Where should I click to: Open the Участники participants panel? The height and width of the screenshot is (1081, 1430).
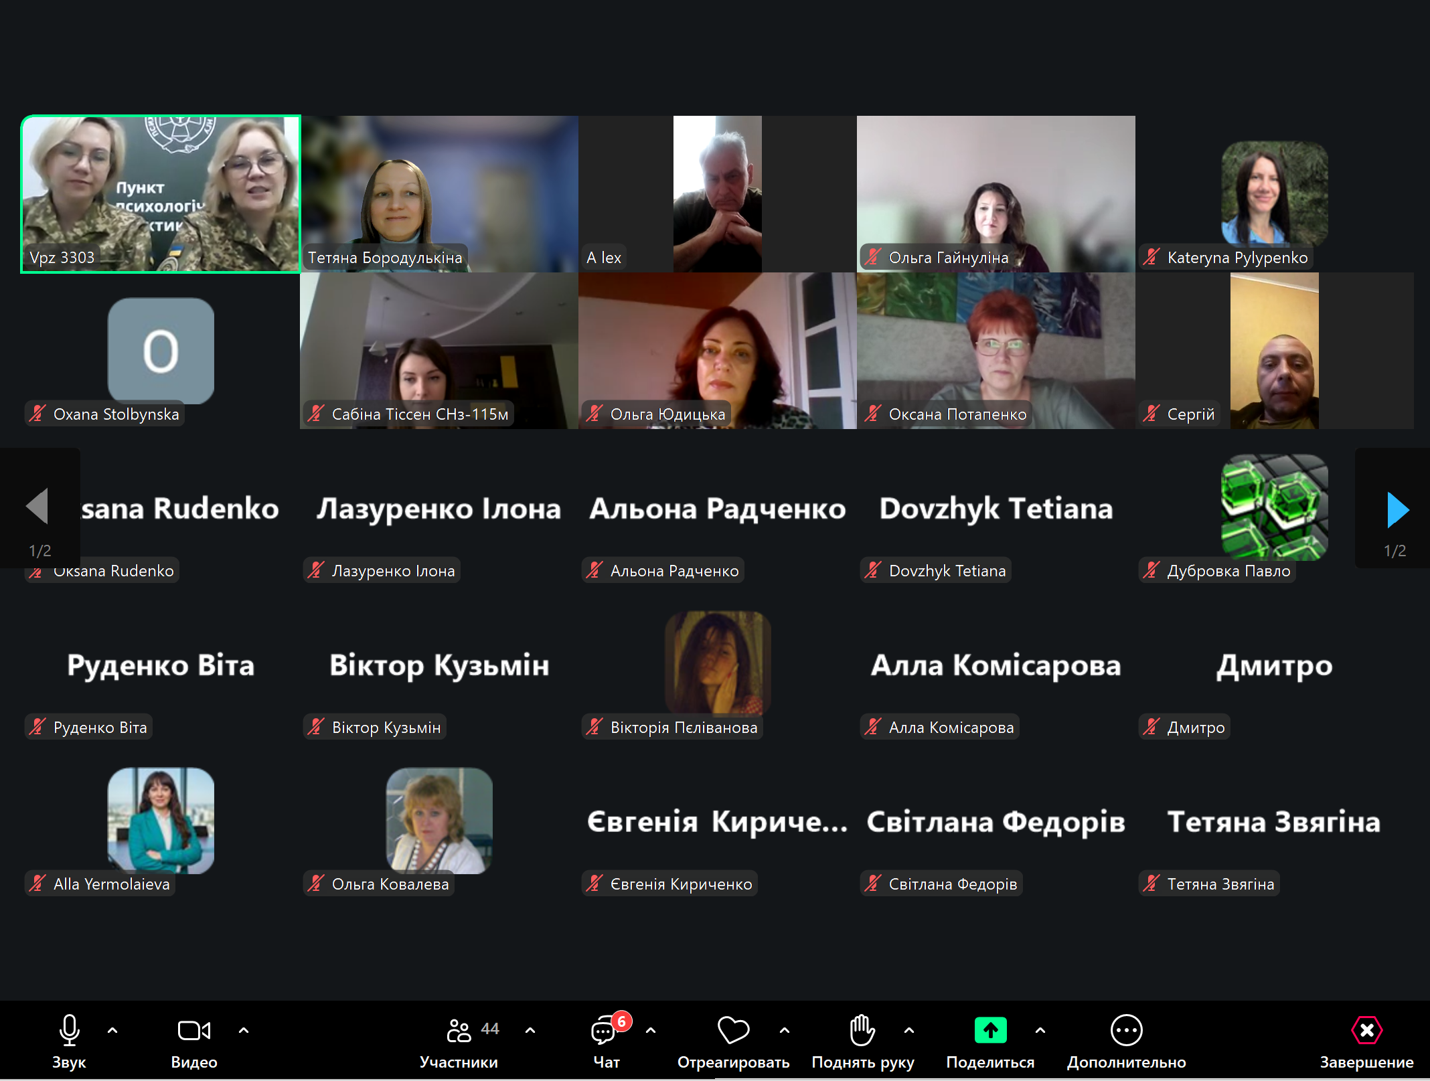[x=459, y=1031]
